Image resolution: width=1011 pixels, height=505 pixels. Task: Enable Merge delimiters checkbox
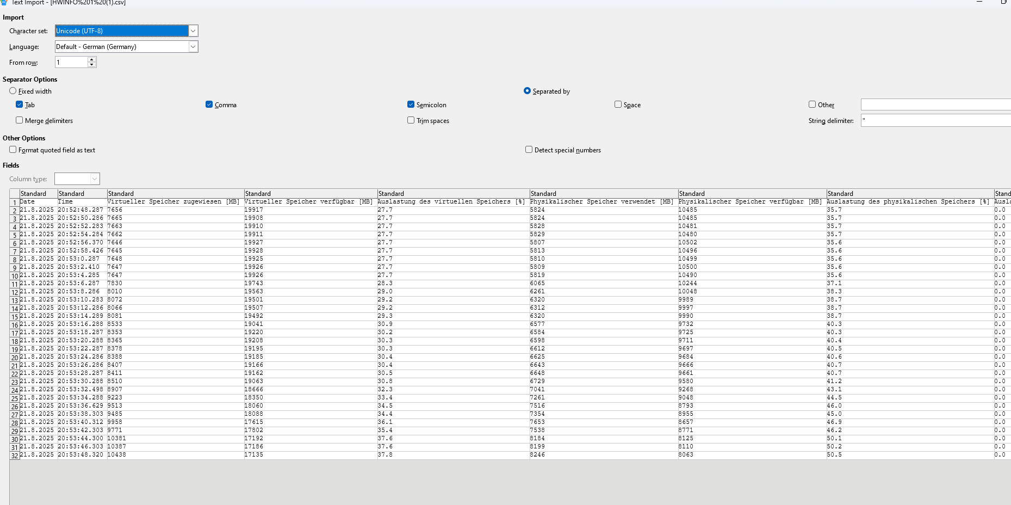tap(20, 120)
